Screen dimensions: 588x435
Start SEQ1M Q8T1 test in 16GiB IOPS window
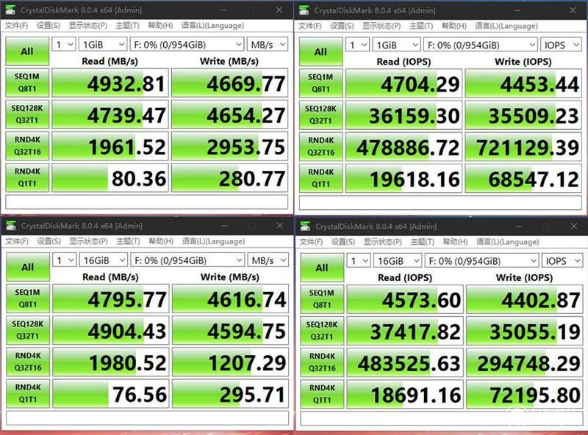pyautogui.click(x=322, y=299)
